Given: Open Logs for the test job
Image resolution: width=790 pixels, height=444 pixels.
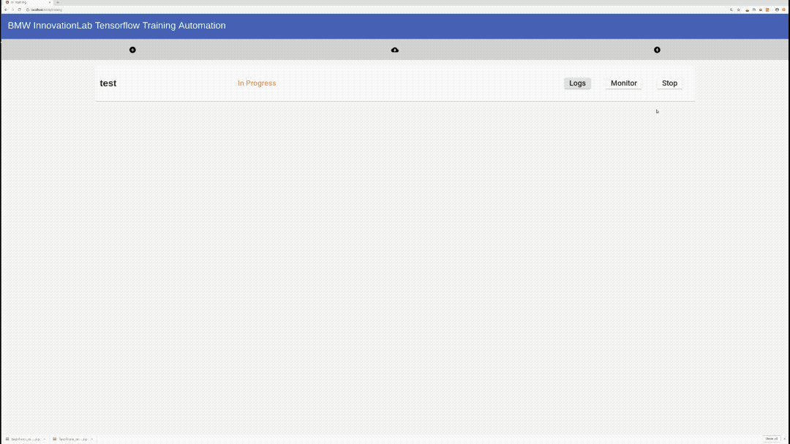Looking at the screenshot, I should coord(577,83).
